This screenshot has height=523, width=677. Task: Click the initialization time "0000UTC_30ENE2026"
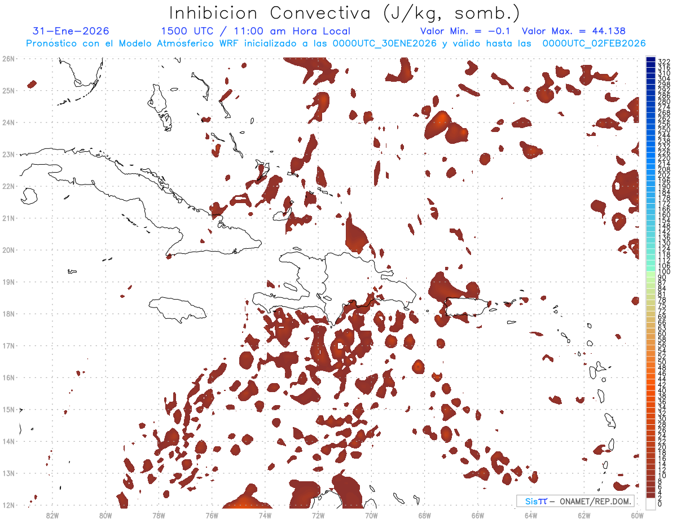point(385,43)
